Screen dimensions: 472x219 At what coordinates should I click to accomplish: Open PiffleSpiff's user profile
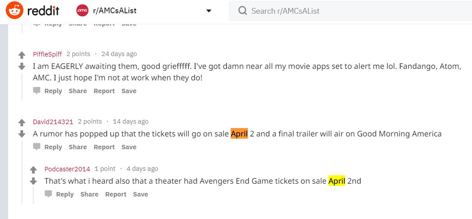click(x=47, y=54)
